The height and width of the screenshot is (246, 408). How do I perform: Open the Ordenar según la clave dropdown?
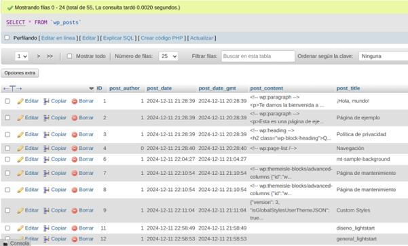pyautogui.click(x=383, y=56)
